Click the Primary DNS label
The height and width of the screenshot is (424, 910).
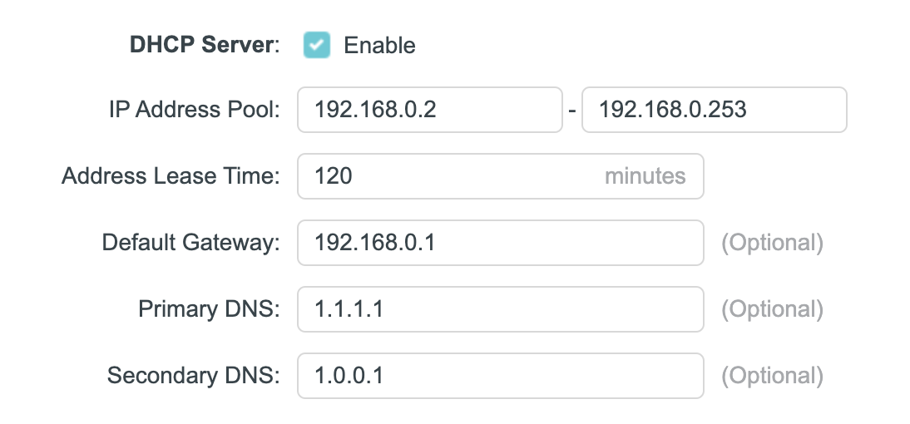(209, 309)
